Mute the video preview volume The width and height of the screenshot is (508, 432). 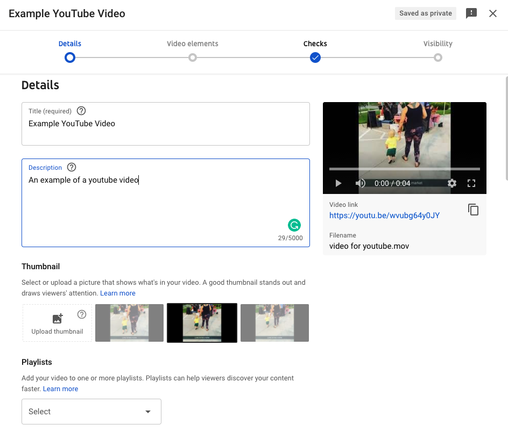click(x=360, y=183)
